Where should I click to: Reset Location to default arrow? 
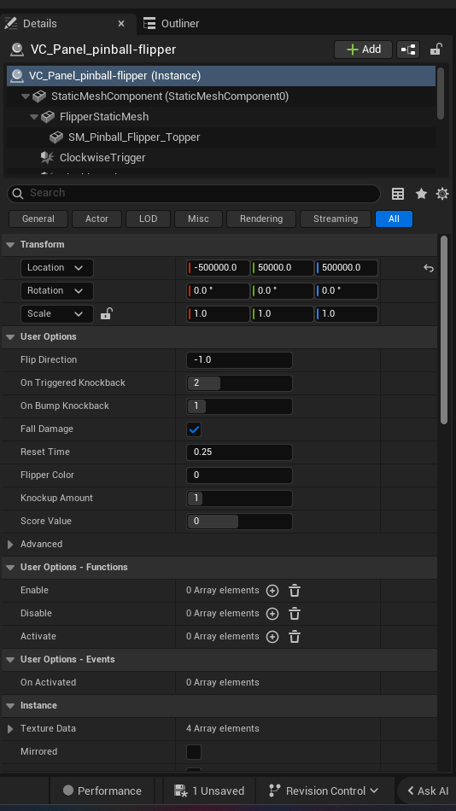coord(429,268)
